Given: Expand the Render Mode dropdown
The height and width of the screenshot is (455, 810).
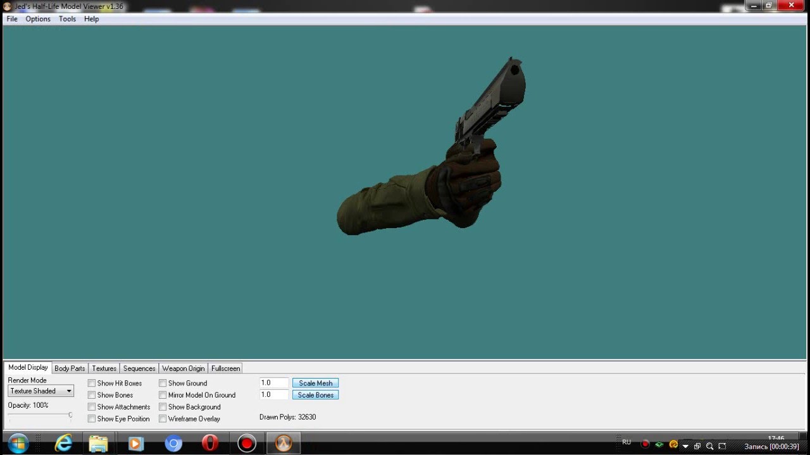Looking at the screenshot, I should click(x=41, y=391).
